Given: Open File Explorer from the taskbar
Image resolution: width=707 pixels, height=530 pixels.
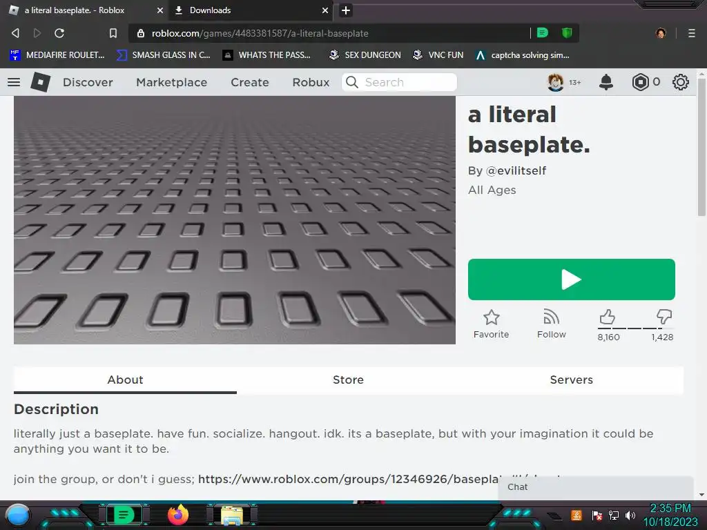Looking at the screenshot, I should coord(232,516).
